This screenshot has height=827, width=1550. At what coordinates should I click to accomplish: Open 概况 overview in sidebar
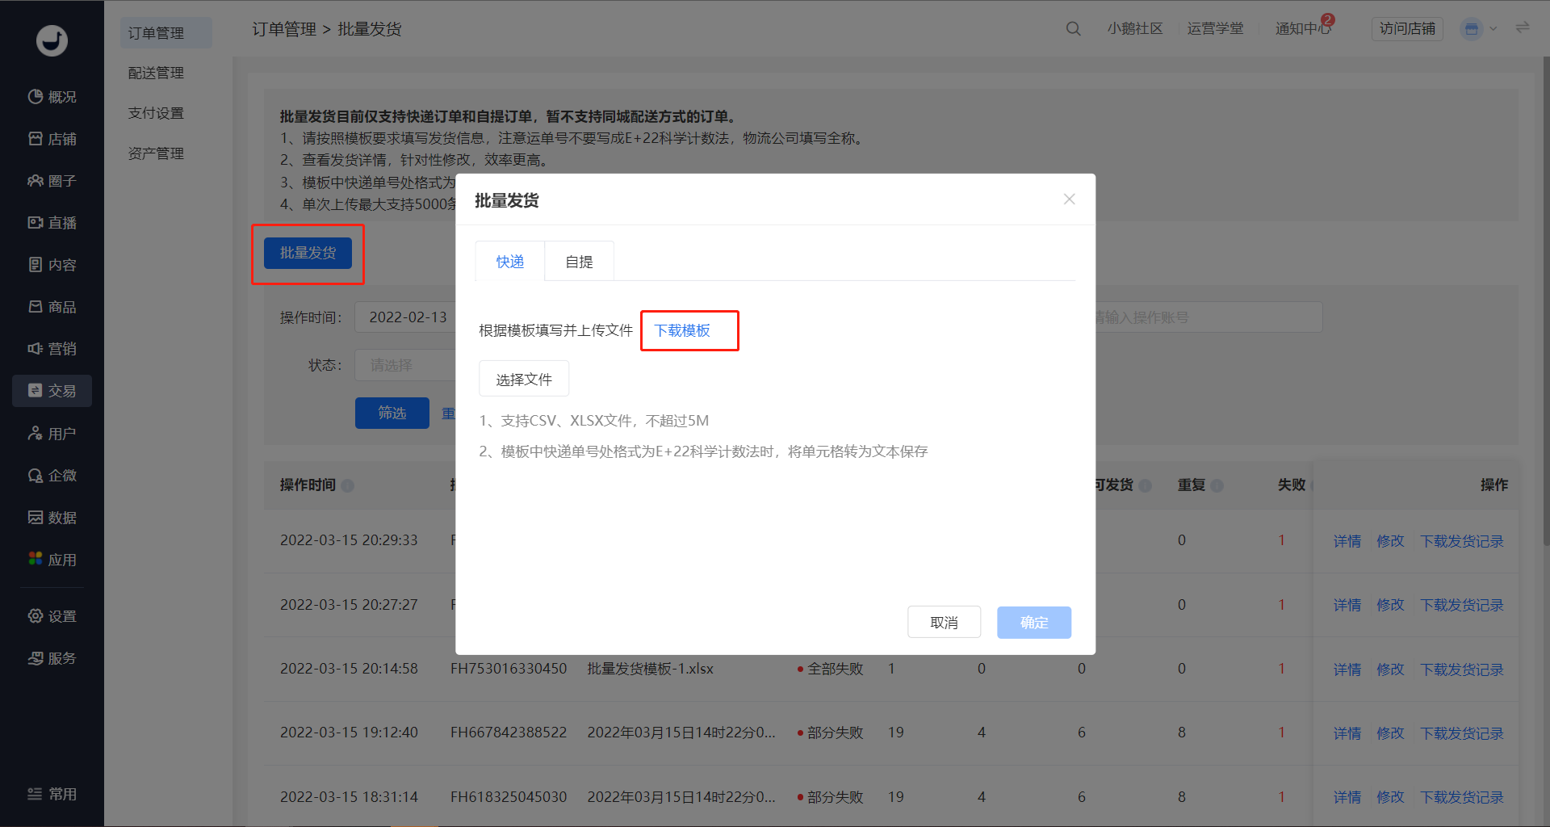tap(52, 97)
